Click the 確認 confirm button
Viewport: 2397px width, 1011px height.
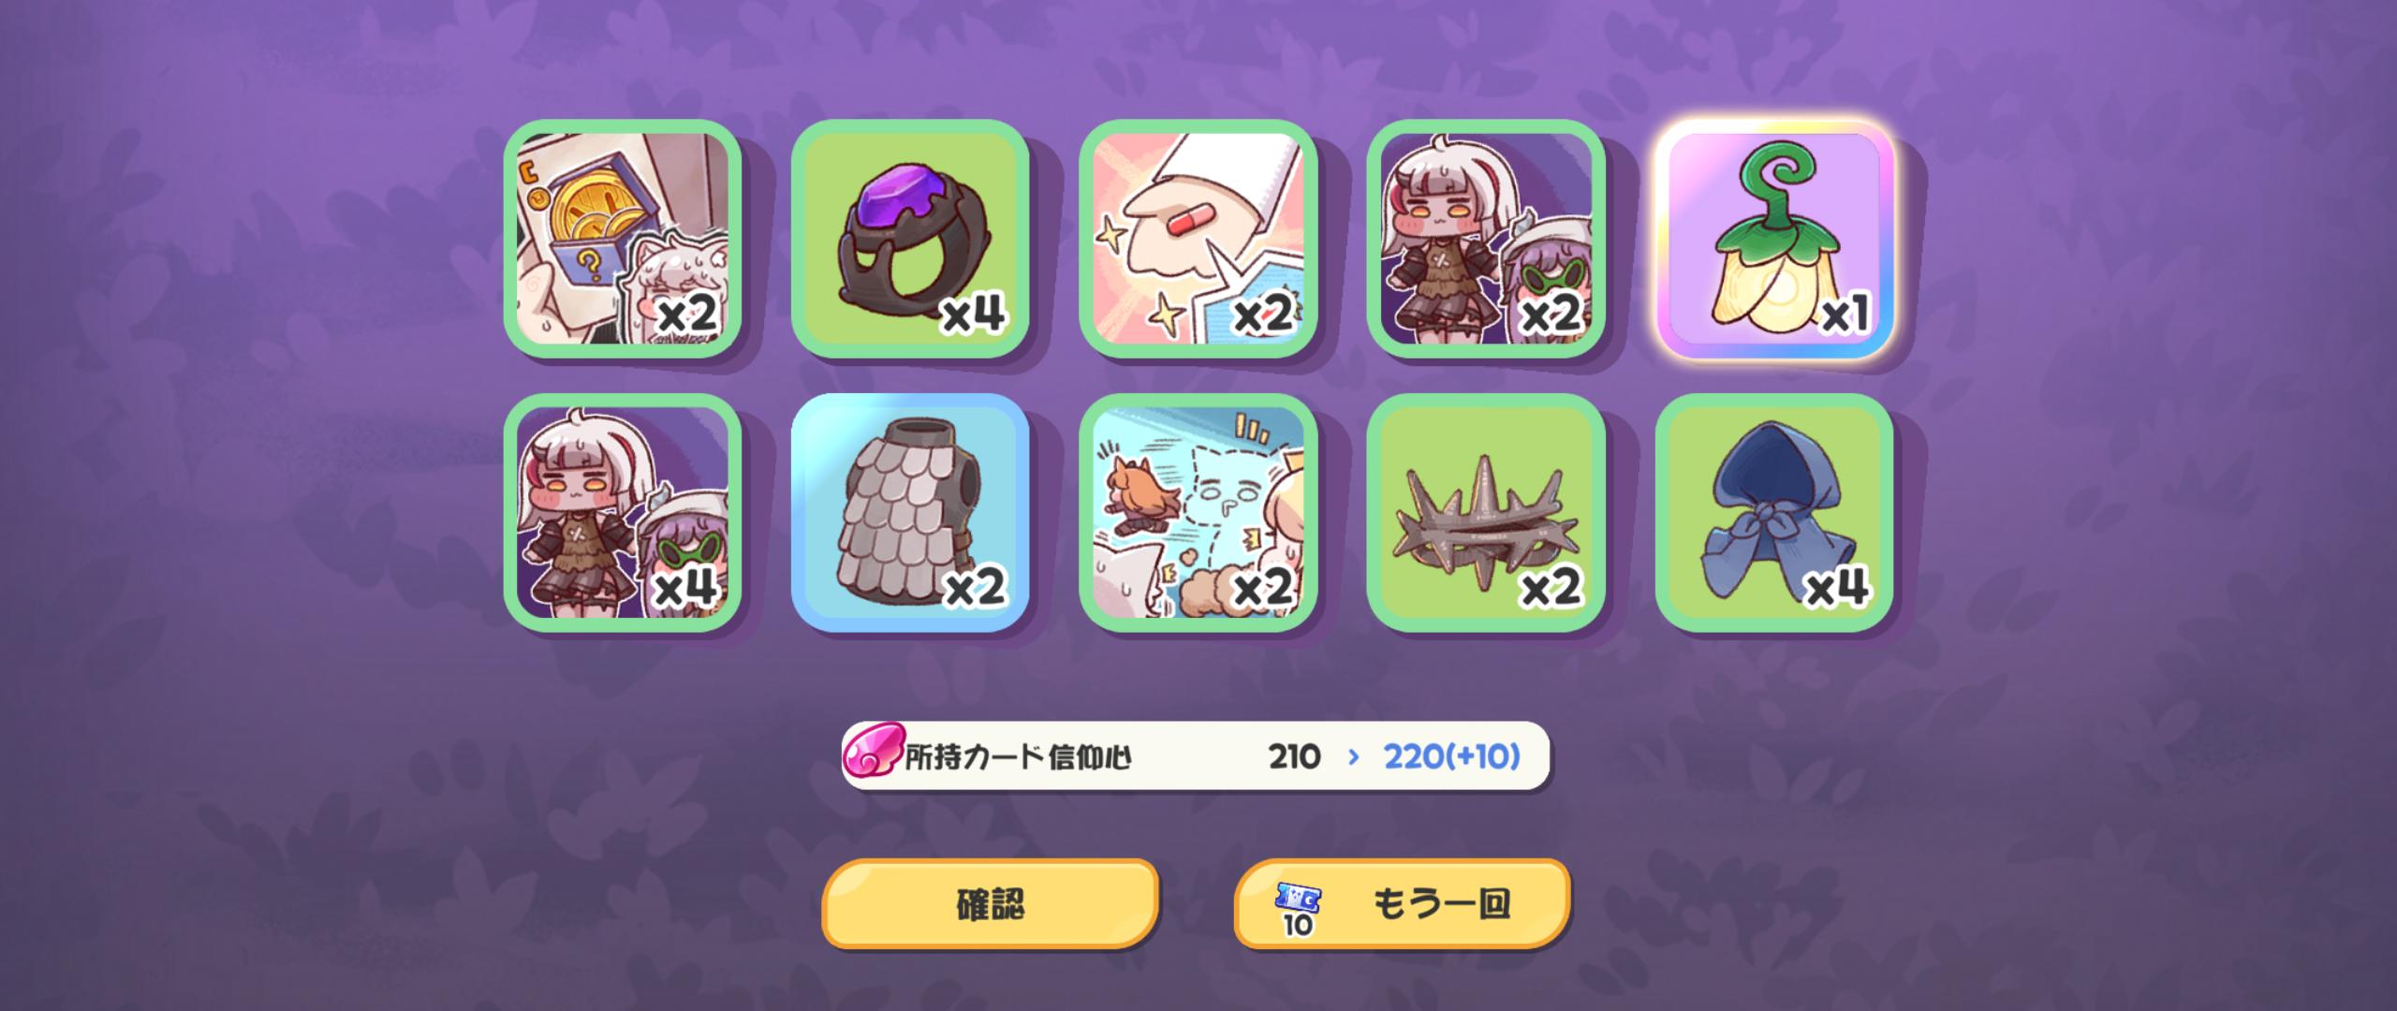(991, 903)
